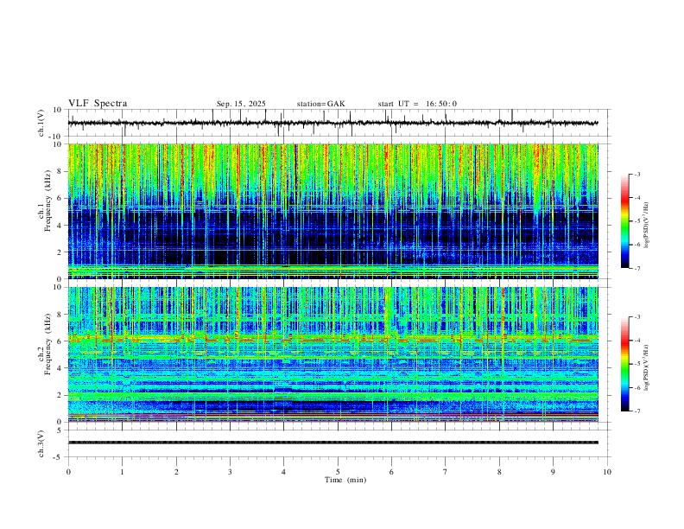684x529 pixels.
Task: Click time axis tick label "0"
Action: (x=68, y=472)
